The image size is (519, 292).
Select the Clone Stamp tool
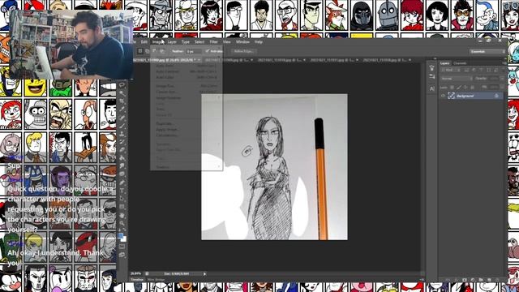pos(122,134)
